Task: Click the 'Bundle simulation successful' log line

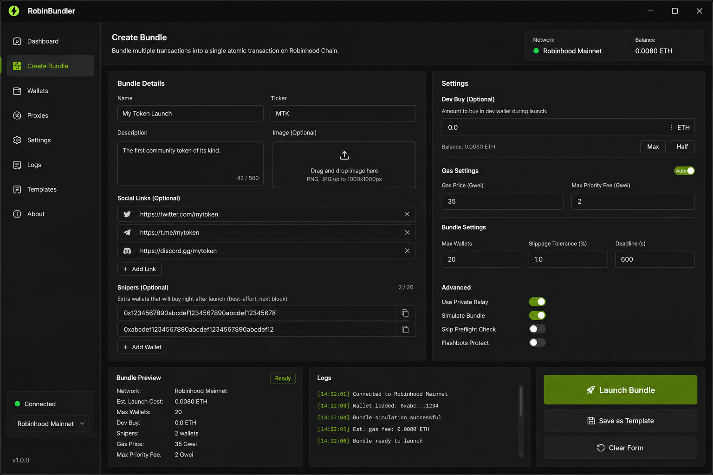Action: [397, 417]
